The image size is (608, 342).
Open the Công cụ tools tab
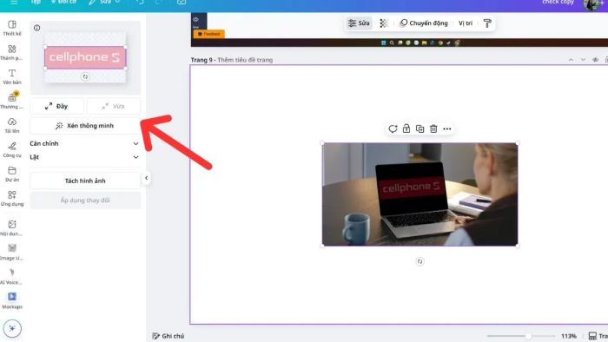click(x=12, y=149)
